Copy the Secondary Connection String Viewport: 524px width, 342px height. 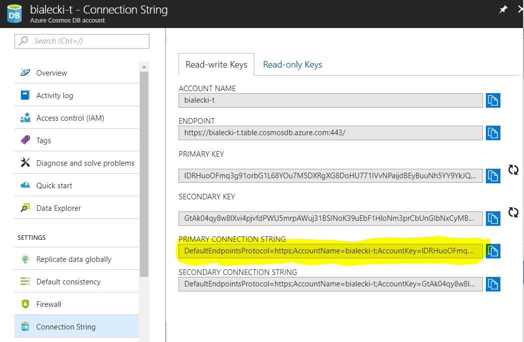pos(493,284)
